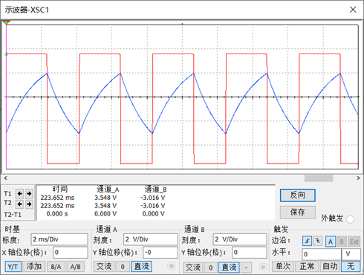This screenshot has height=275, width=364.
Task: Open the trigger level V unit box
Action: pyautogui.click(x=351, y=254)
